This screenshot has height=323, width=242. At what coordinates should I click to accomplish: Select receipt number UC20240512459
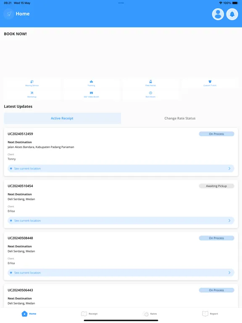(x=20, y=134)
